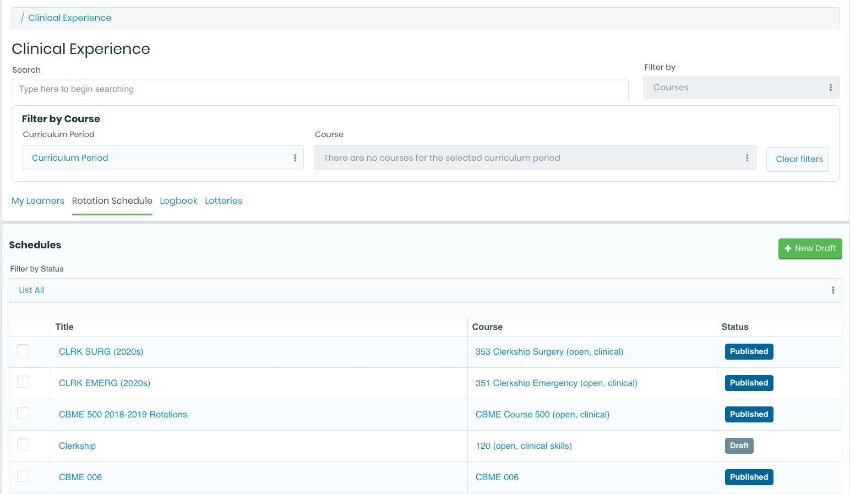Check the Clerkship draft schedule checkbox
The image size is (850, 494).
(23, 445)
